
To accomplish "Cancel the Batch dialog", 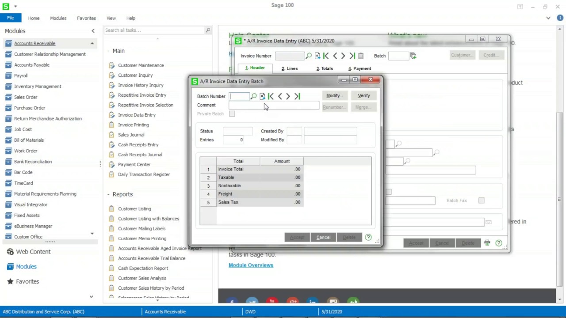I will [x=323, y=238].
